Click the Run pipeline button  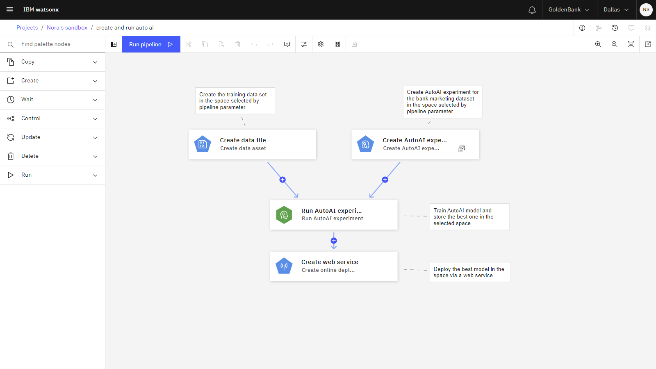(x=151, y=44)
